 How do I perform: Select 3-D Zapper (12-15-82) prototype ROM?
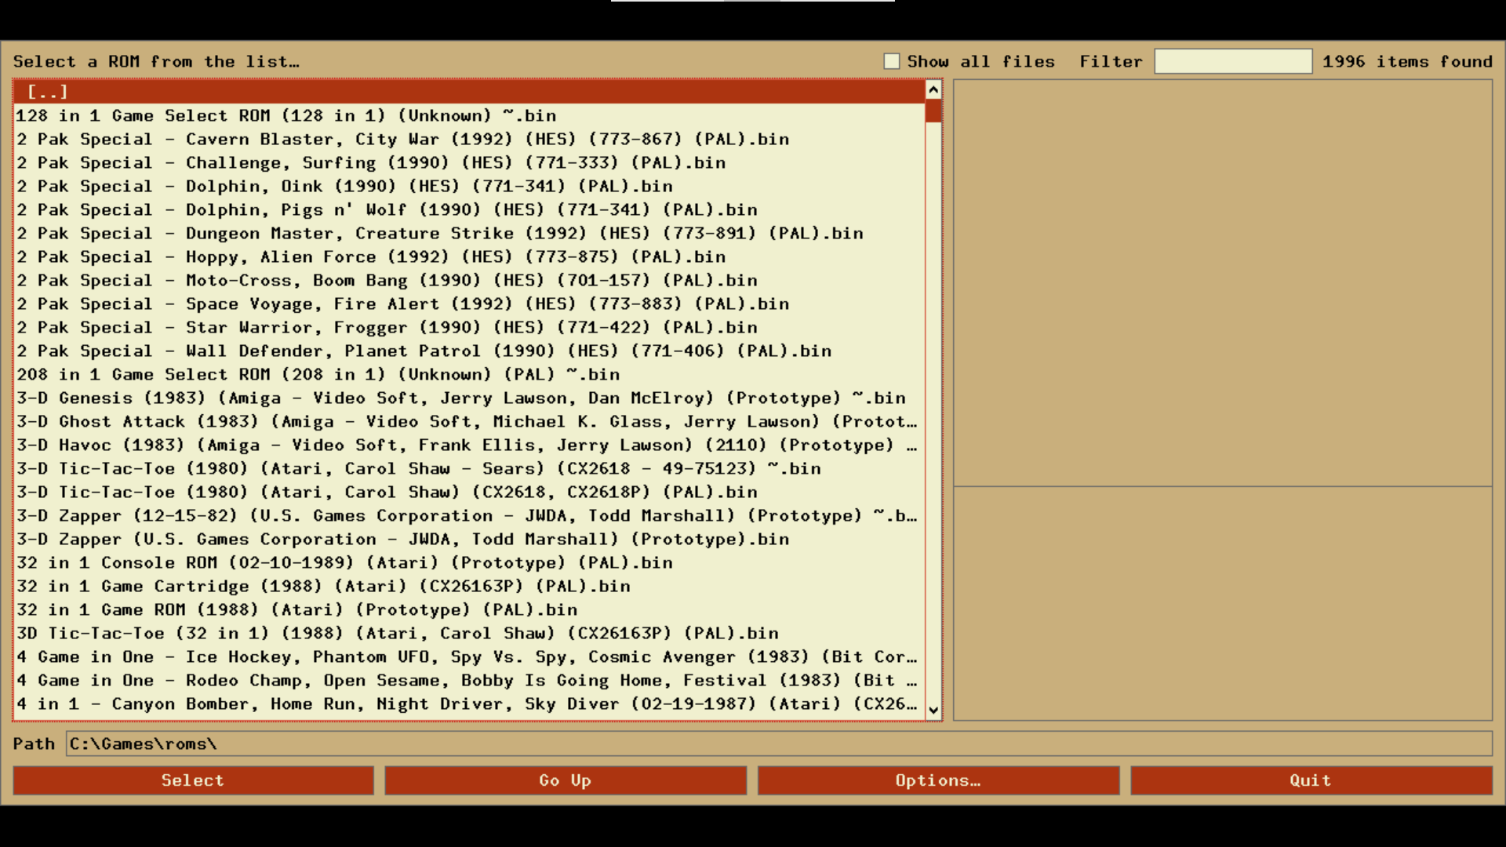469,515
